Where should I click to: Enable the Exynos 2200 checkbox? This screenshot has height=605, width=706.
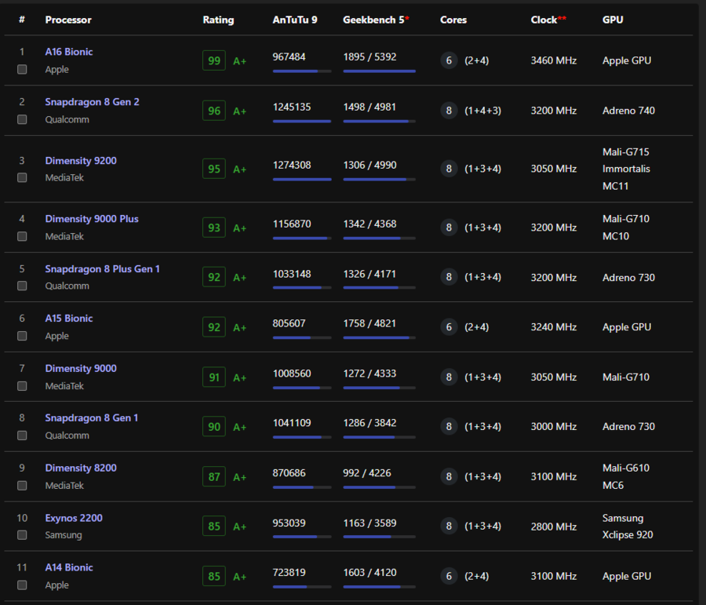point(22,535)
